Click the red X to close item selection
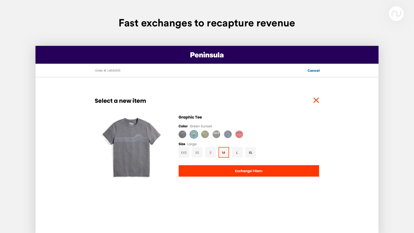 316,100
